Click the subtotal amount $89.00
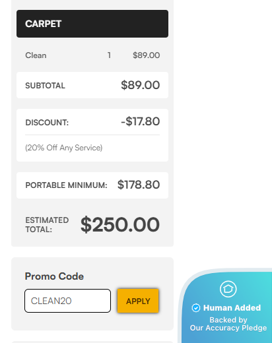 point(141,85)
